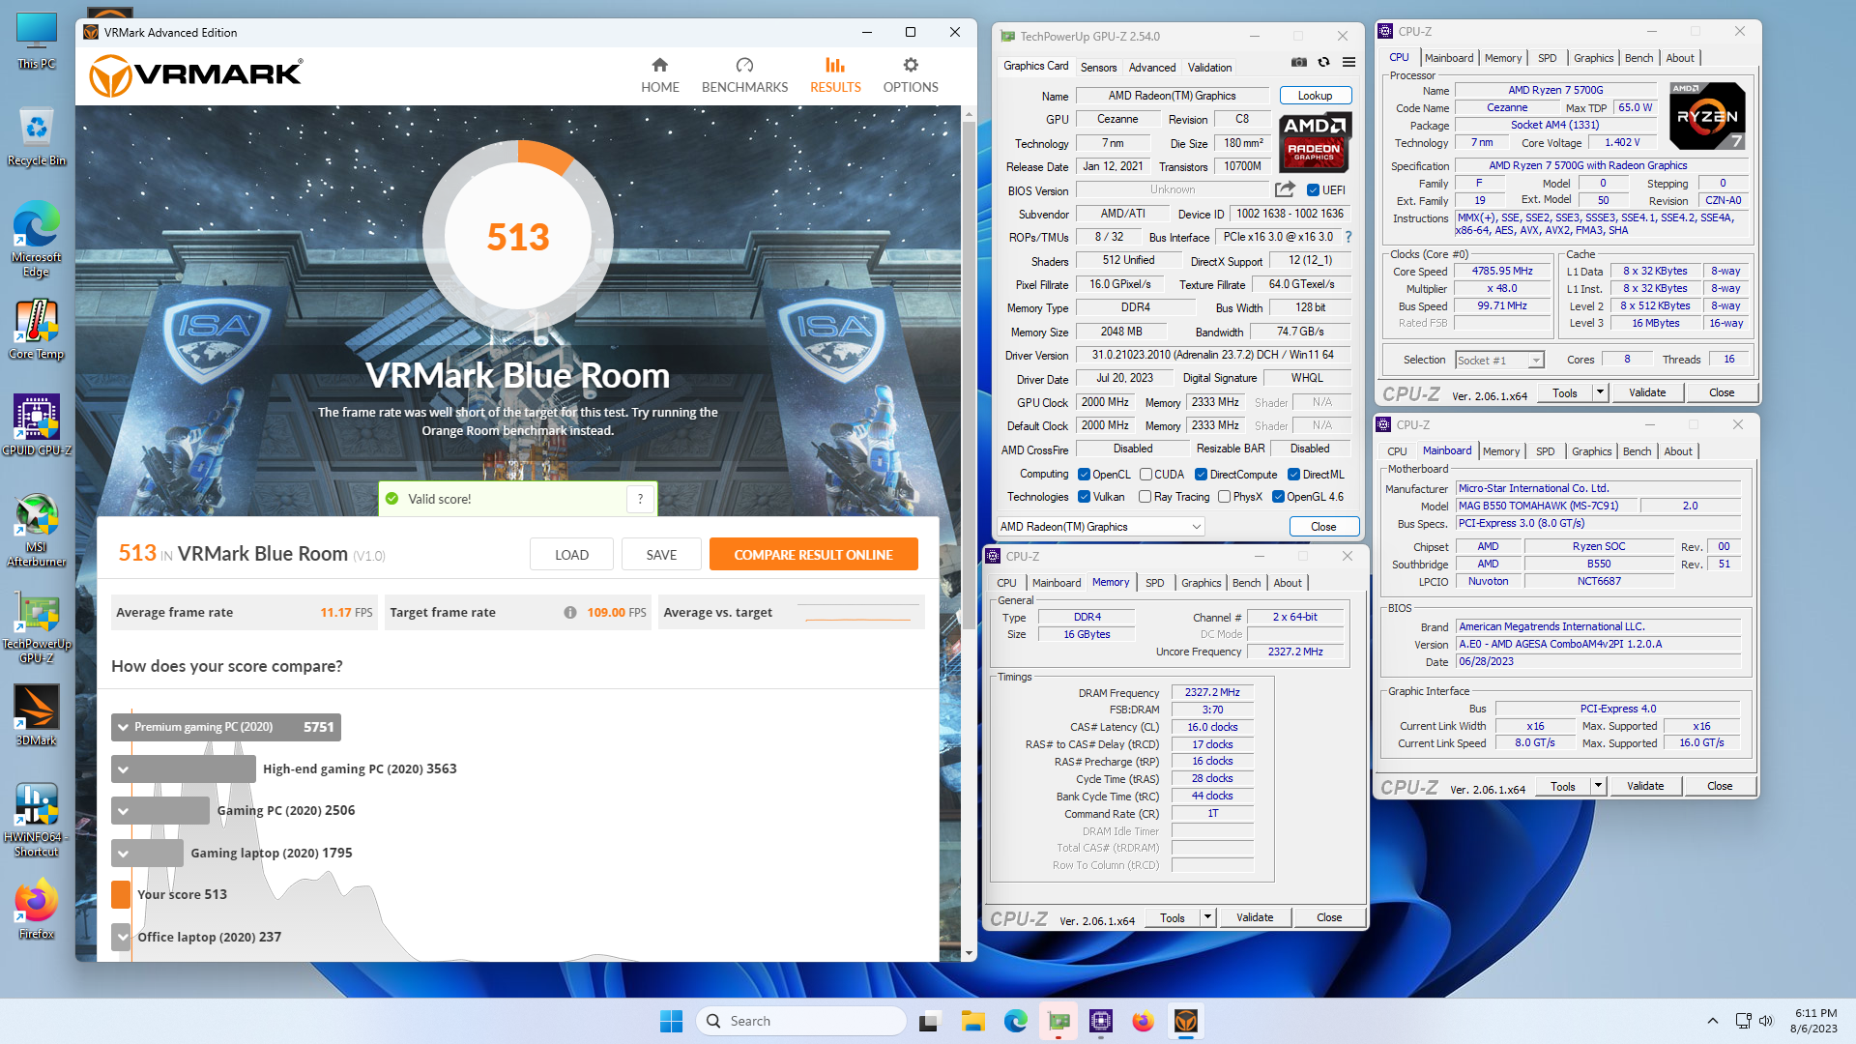Open the Firefox desktop icon
The image size is (1856, 1044).
tap(37, 910)
